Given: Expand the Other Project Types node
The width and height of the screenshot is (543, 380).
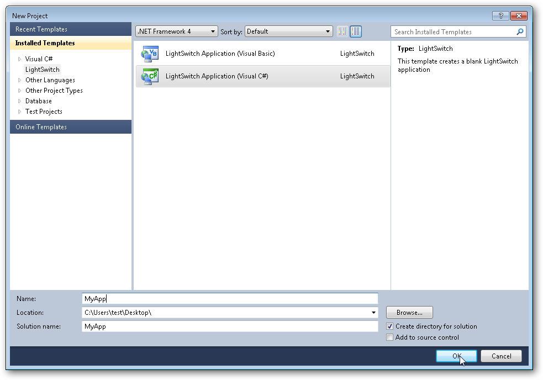Looking at the screenshot, I should coord(19,91).
